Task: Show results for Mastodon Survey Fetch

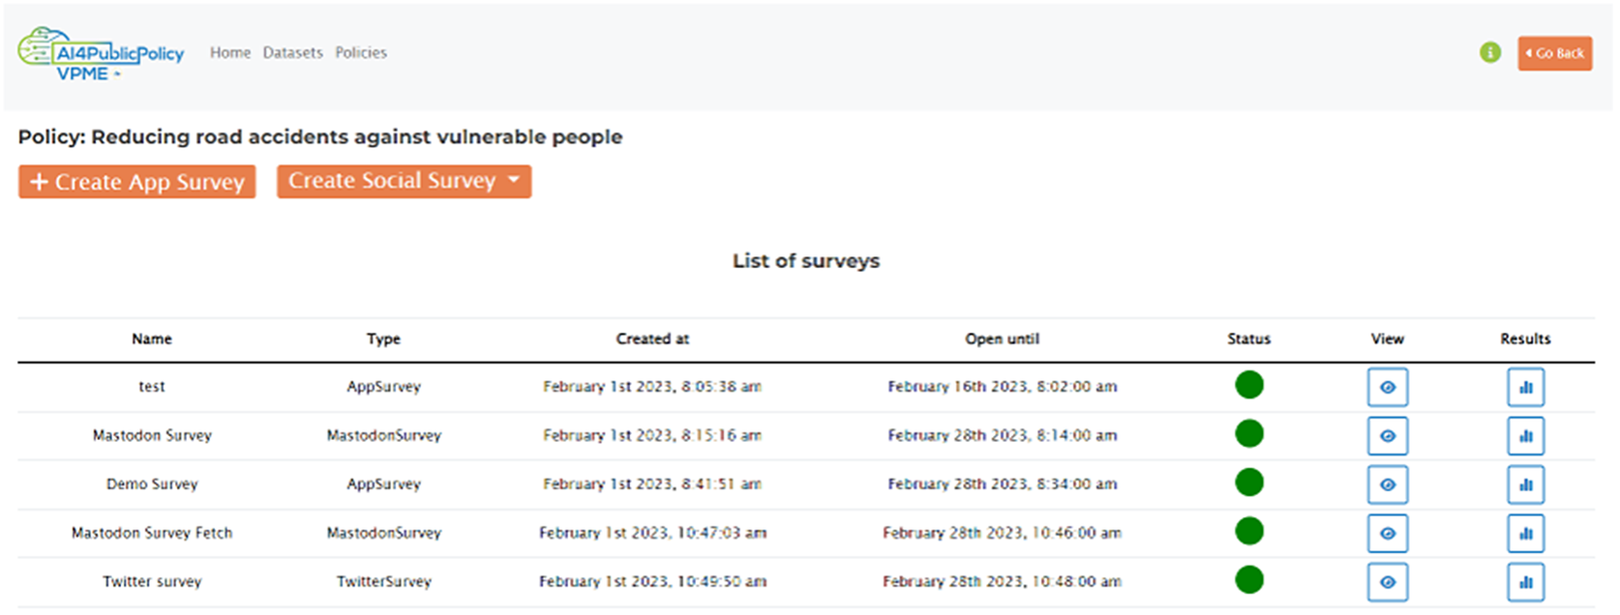Action: coord(1525,533)
